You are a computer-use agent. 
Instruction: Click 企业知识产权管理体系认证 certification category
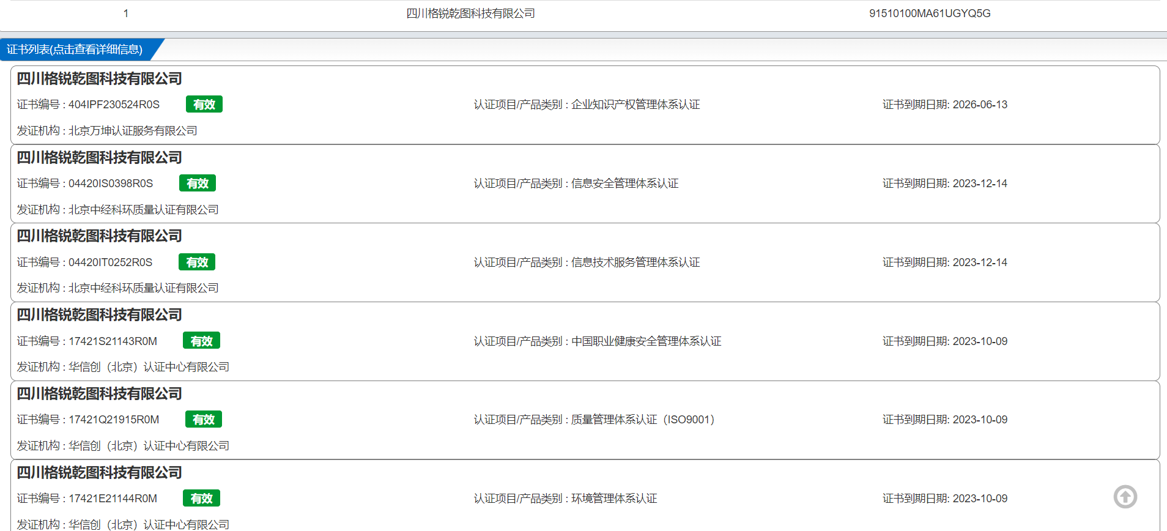tap(635, 105)
